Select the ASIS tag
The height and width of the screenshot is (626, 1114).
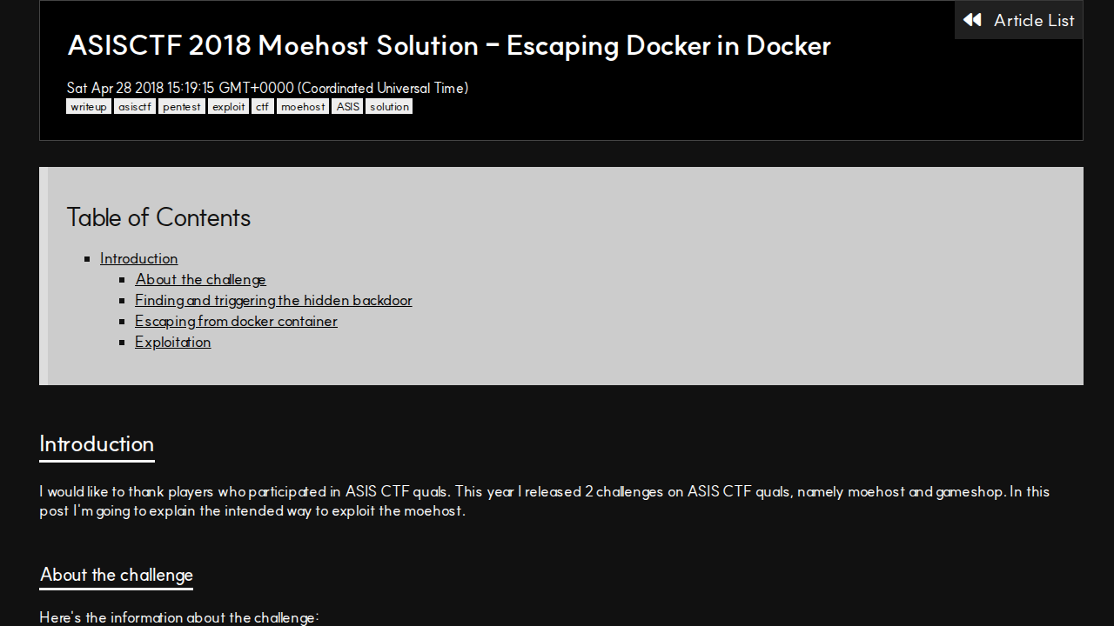tap(347, 106)
